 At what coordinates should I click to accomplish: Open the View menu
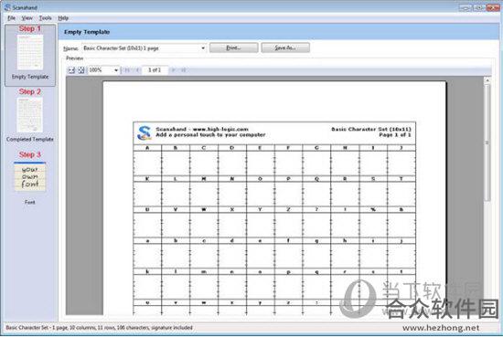coord(27,18)
